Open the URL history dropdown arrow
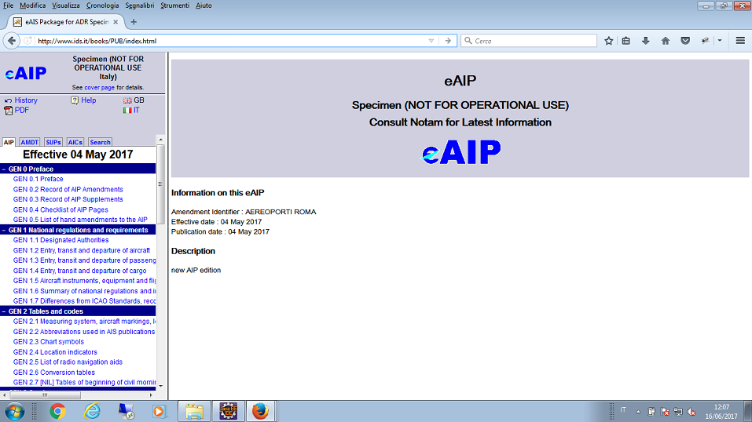 pyautogui.click(x=431, y=41)
